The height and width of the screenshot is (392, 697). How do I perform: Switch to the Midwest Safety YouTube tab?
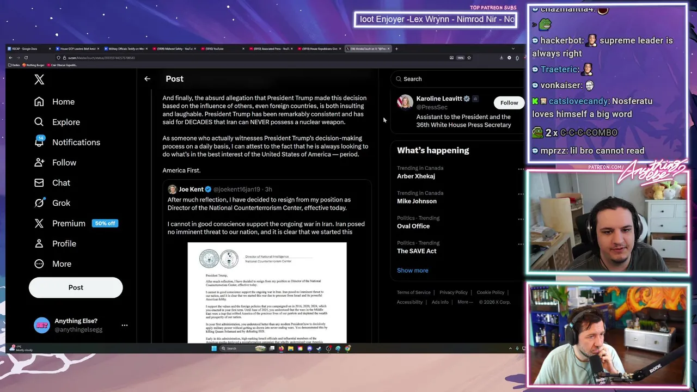coord(175,48)
